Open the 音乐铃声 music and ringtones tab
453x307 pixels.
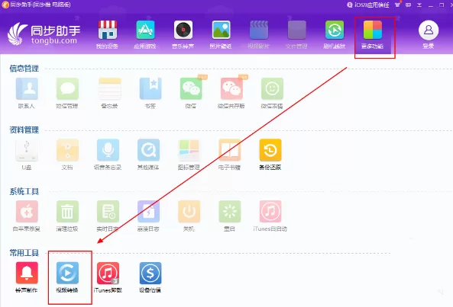(183, 34)
